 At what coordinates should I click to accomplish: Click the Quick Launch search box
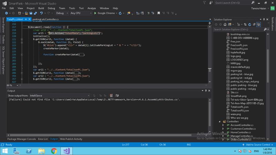click(233, 3)
